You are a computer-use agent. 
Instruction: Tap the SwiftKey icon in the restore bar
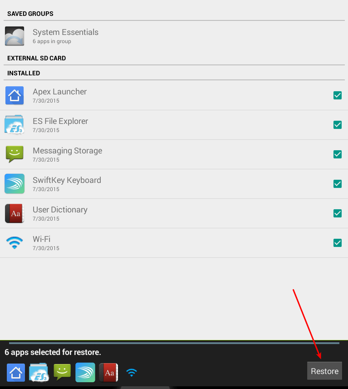tap(85, 372)
